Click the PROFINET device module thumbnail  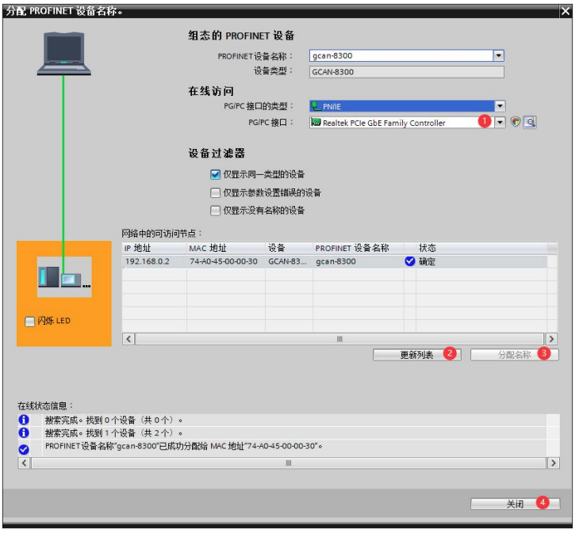tap(64, 277)
